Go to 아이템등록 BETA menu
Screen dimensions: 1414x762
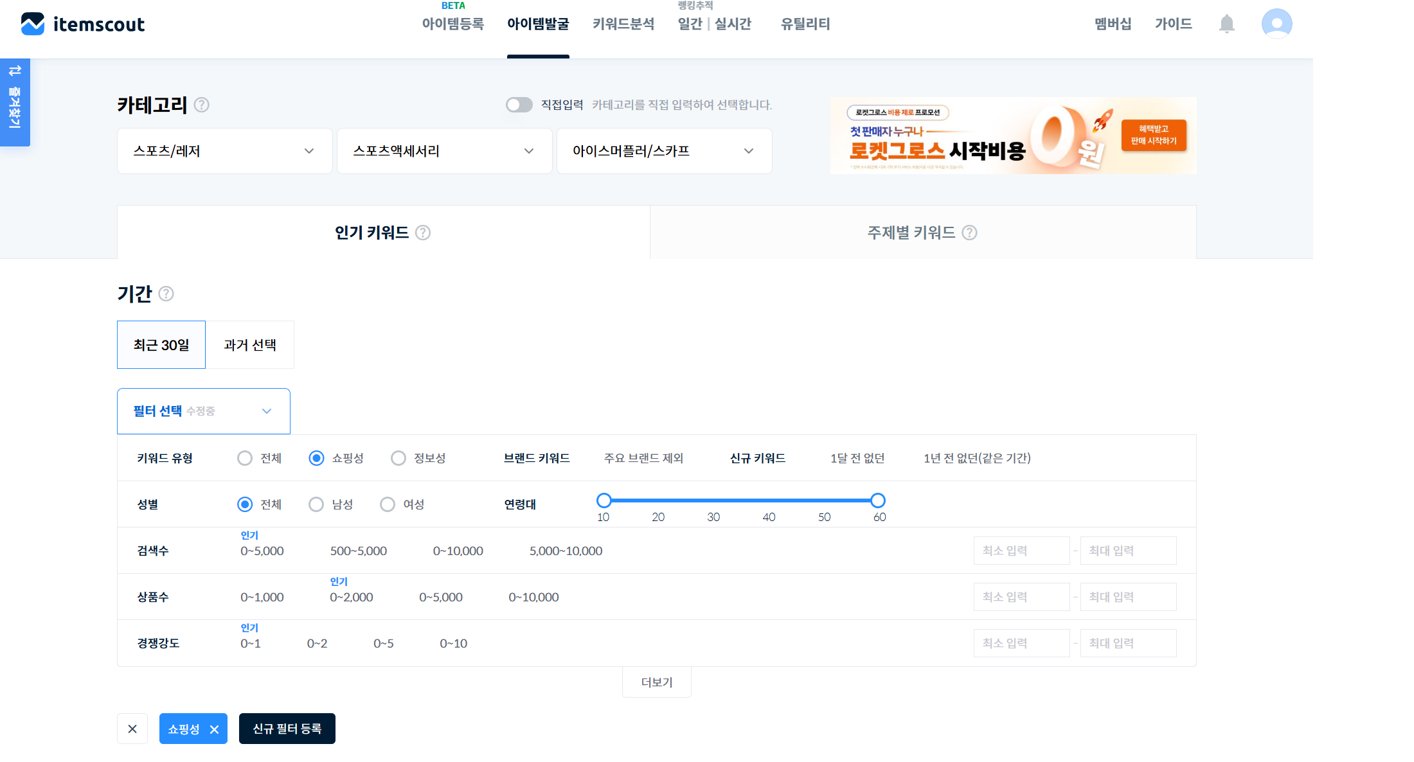point(453,24)
